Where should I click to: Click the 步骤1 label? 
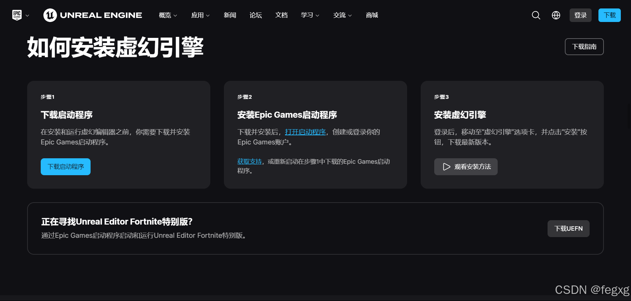pos(47,97)
